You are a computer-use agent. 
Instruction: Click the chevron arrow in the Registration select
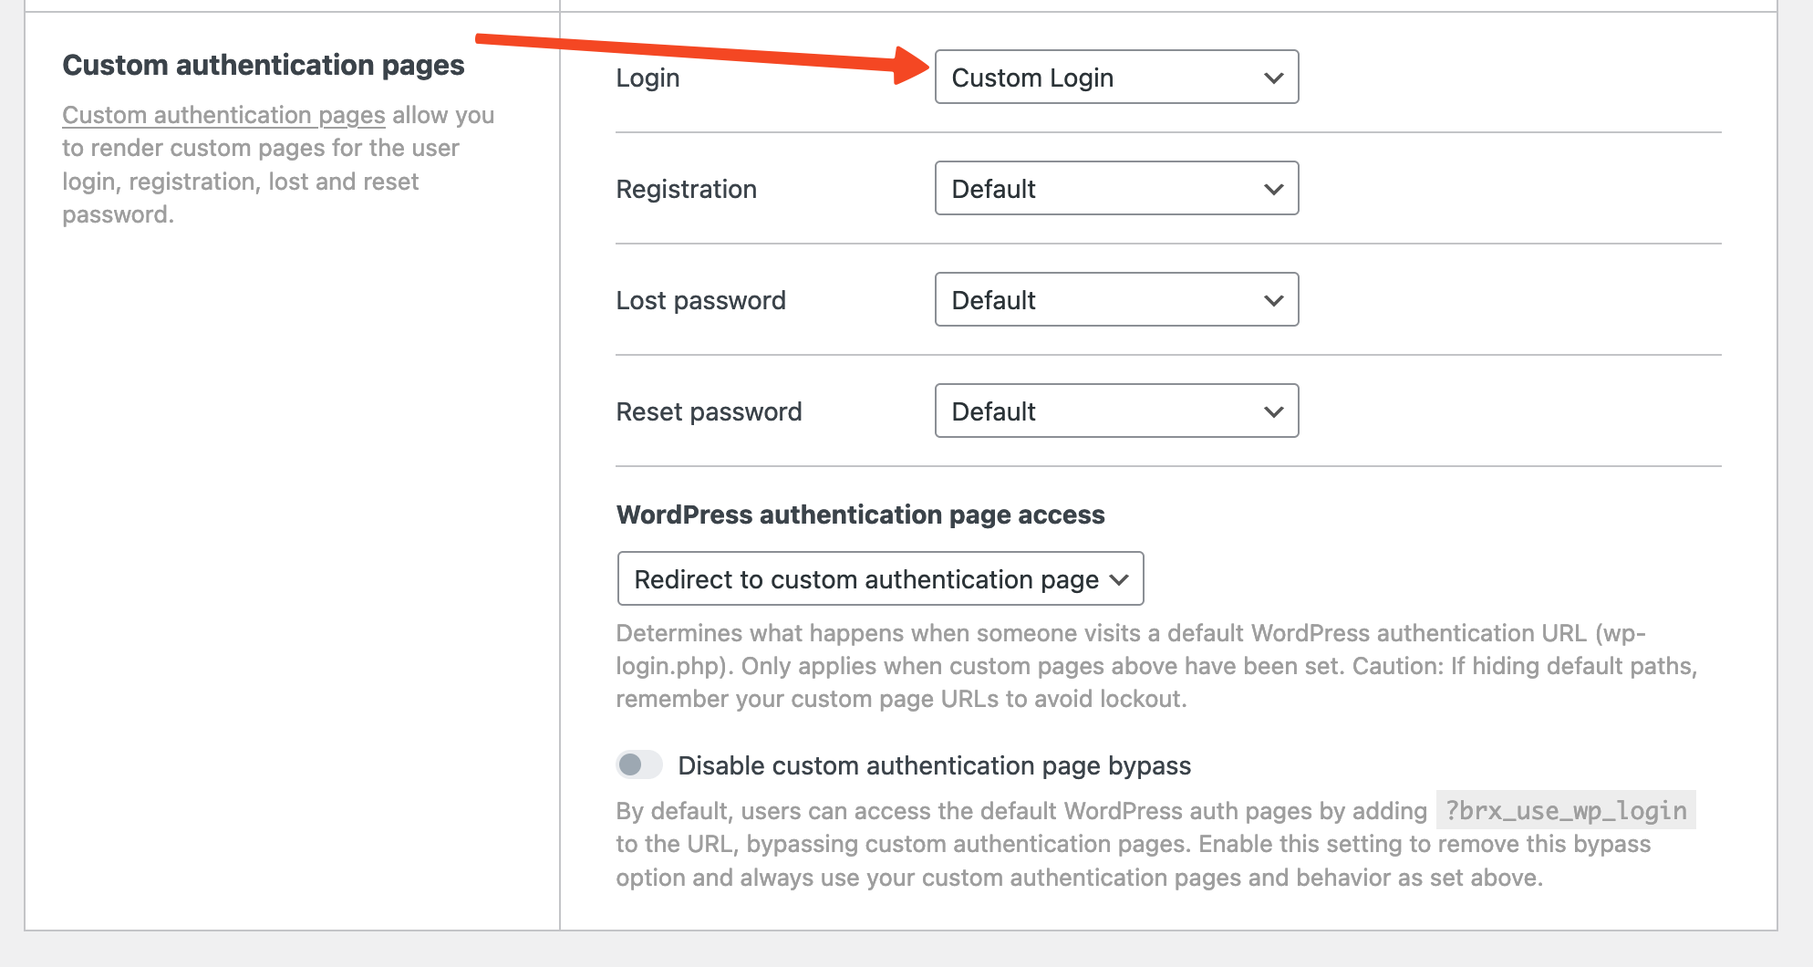coord(1274,190)
